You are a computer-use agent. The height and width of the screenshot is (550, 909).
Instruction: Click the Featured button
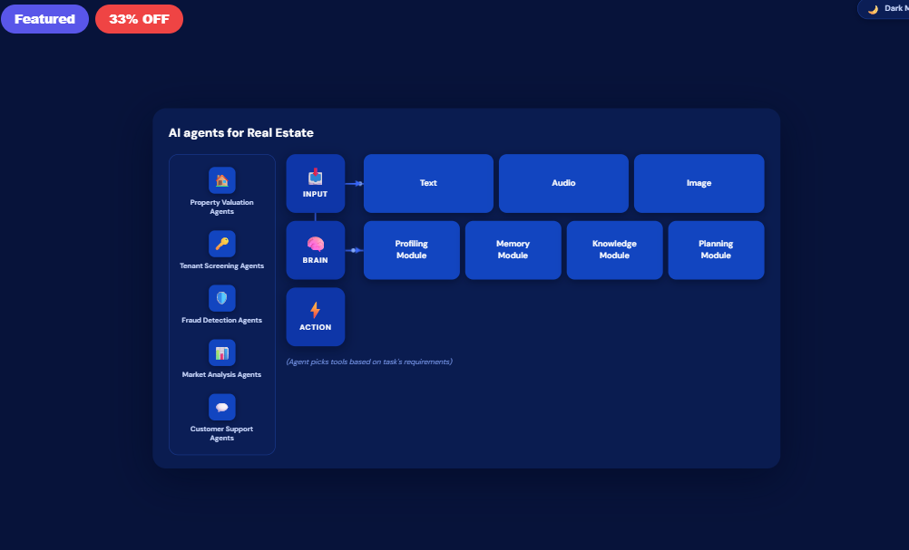point(44,18)
